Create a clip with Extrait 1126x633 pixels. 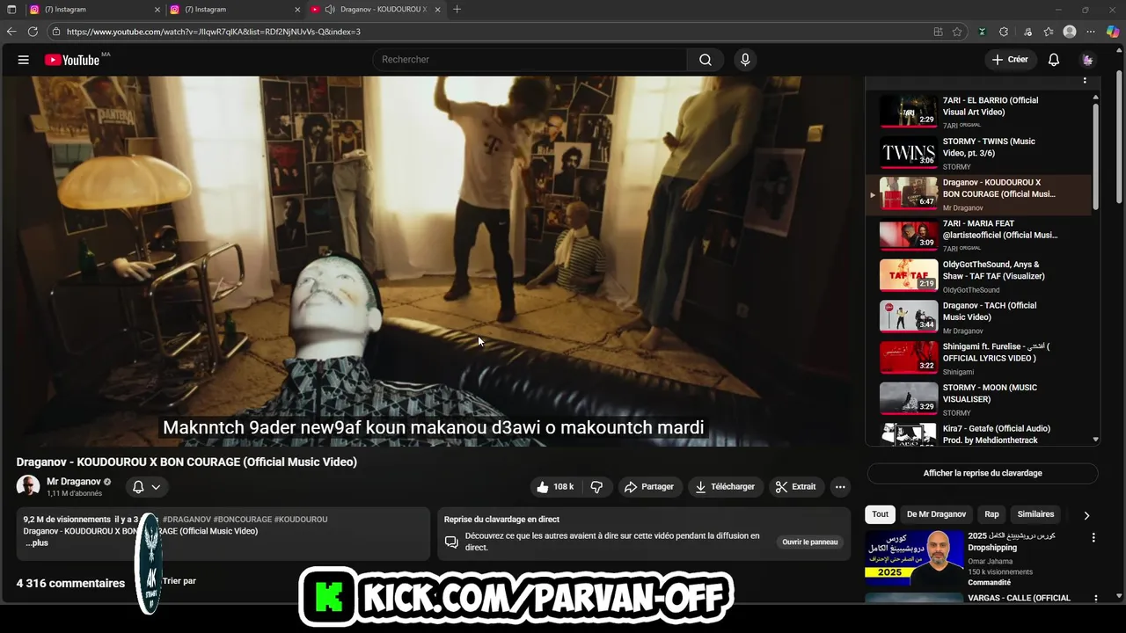795,487
